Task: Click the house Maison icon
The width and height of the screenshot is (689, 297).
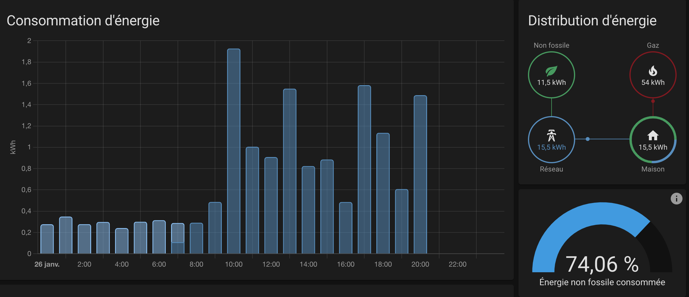Action: [653, 136]
